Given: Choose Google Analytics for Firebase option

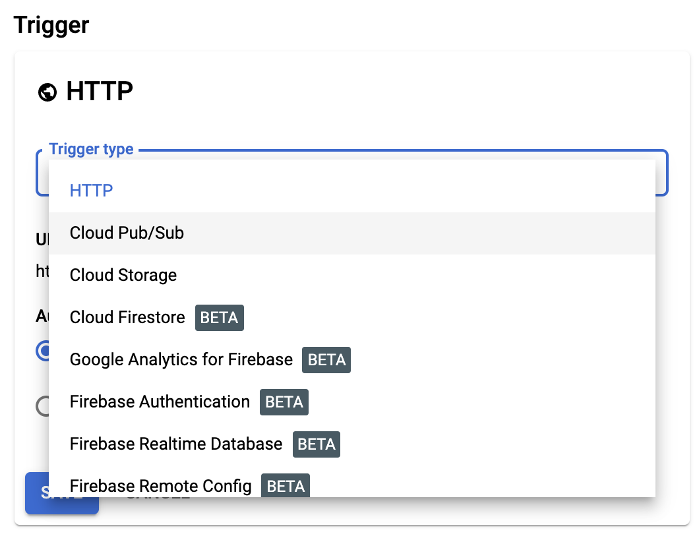Looking at the screenshot, I should click(181, 359).
